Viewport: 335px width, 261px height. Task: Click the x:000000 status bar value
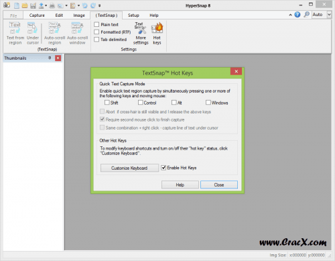click(297, 255)
